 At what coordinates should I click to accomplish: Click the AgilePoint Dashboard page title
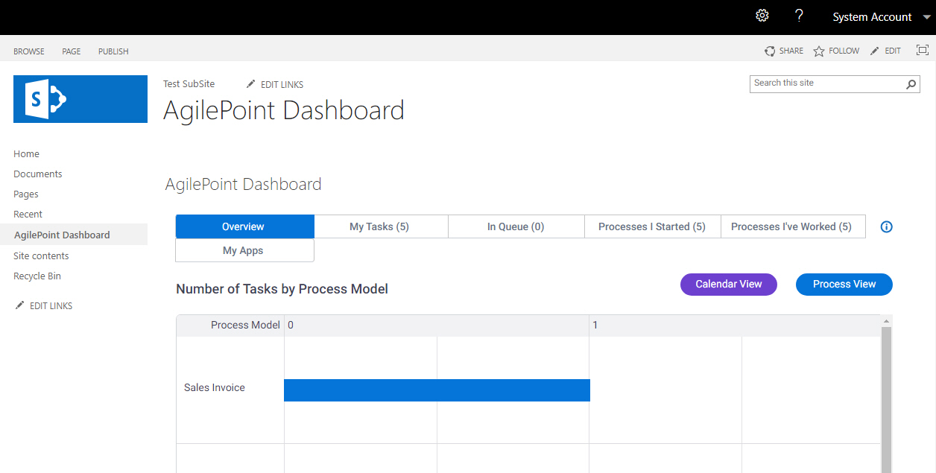284,111
